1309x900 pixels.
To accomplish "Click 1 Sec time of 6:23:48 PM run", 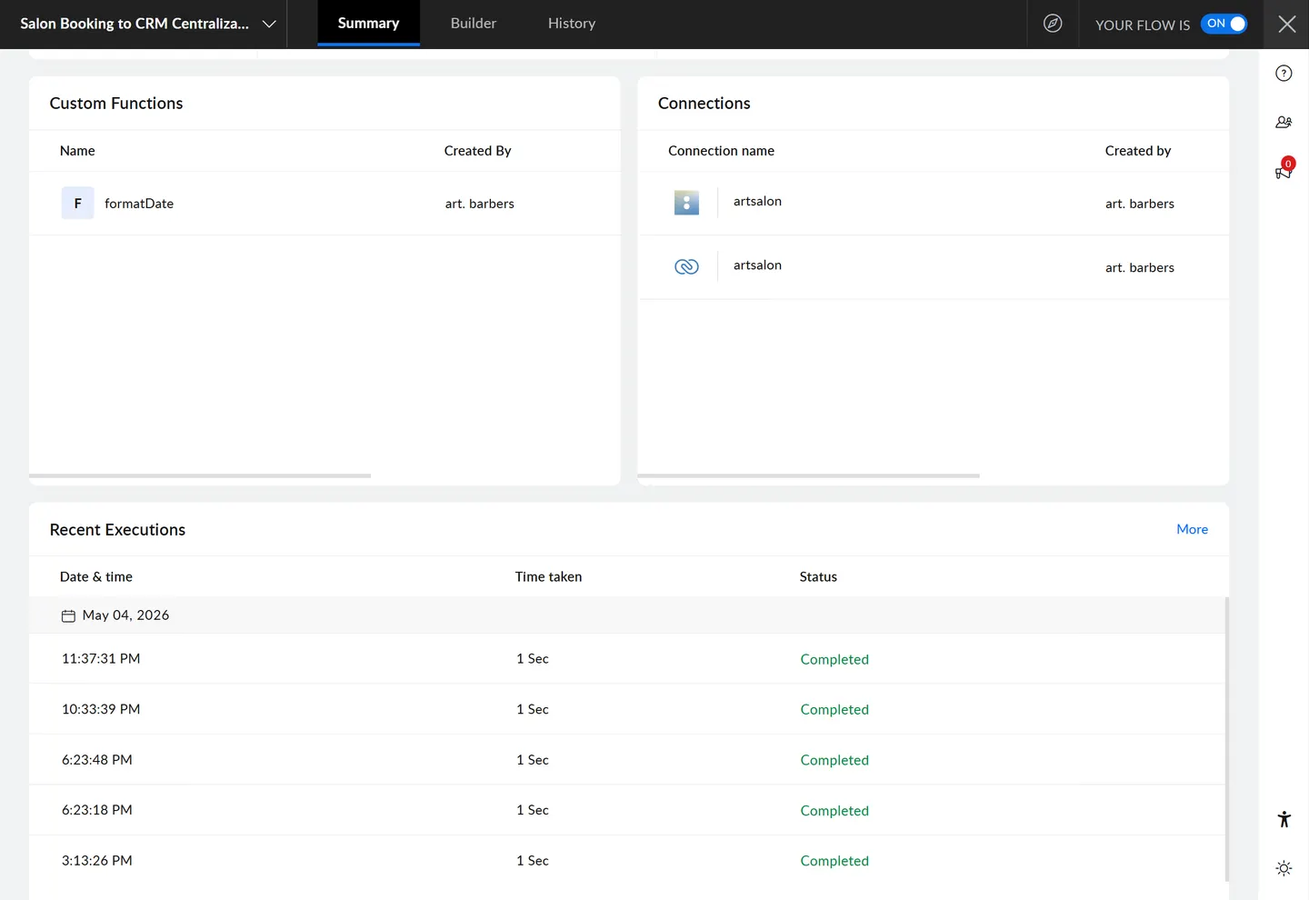I will click(533, 760).
